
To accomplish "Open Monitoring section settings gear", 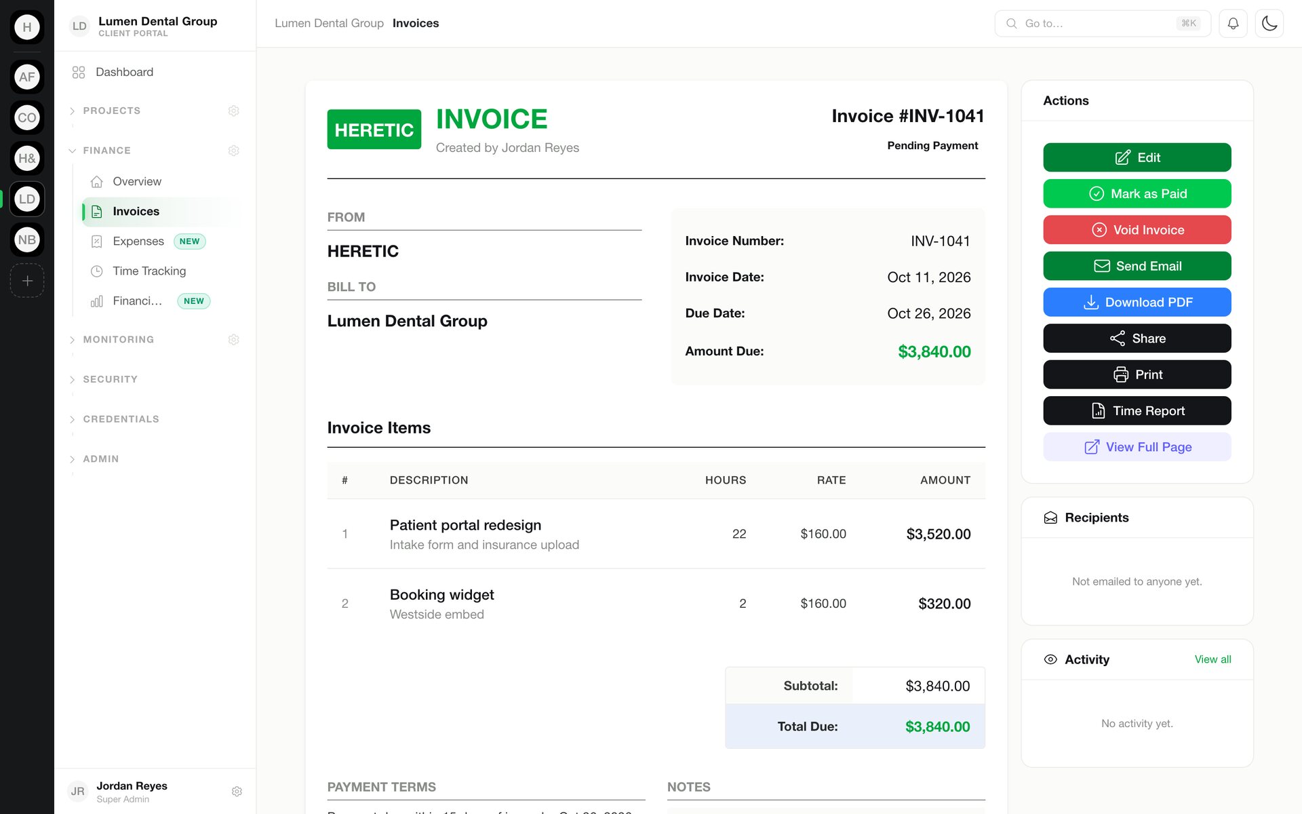I will 234,339.
